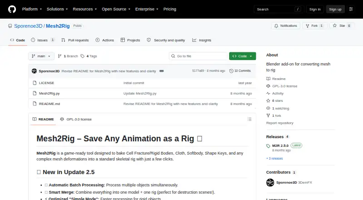This screenshot has height=200, width=363.
Task: Click the Sign up button
Action: (335, 9)
